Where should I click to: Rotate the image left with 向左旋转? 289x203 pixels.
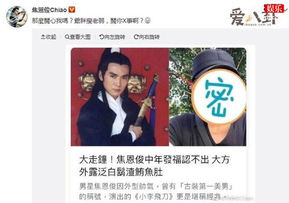click(x=112, y=37)
